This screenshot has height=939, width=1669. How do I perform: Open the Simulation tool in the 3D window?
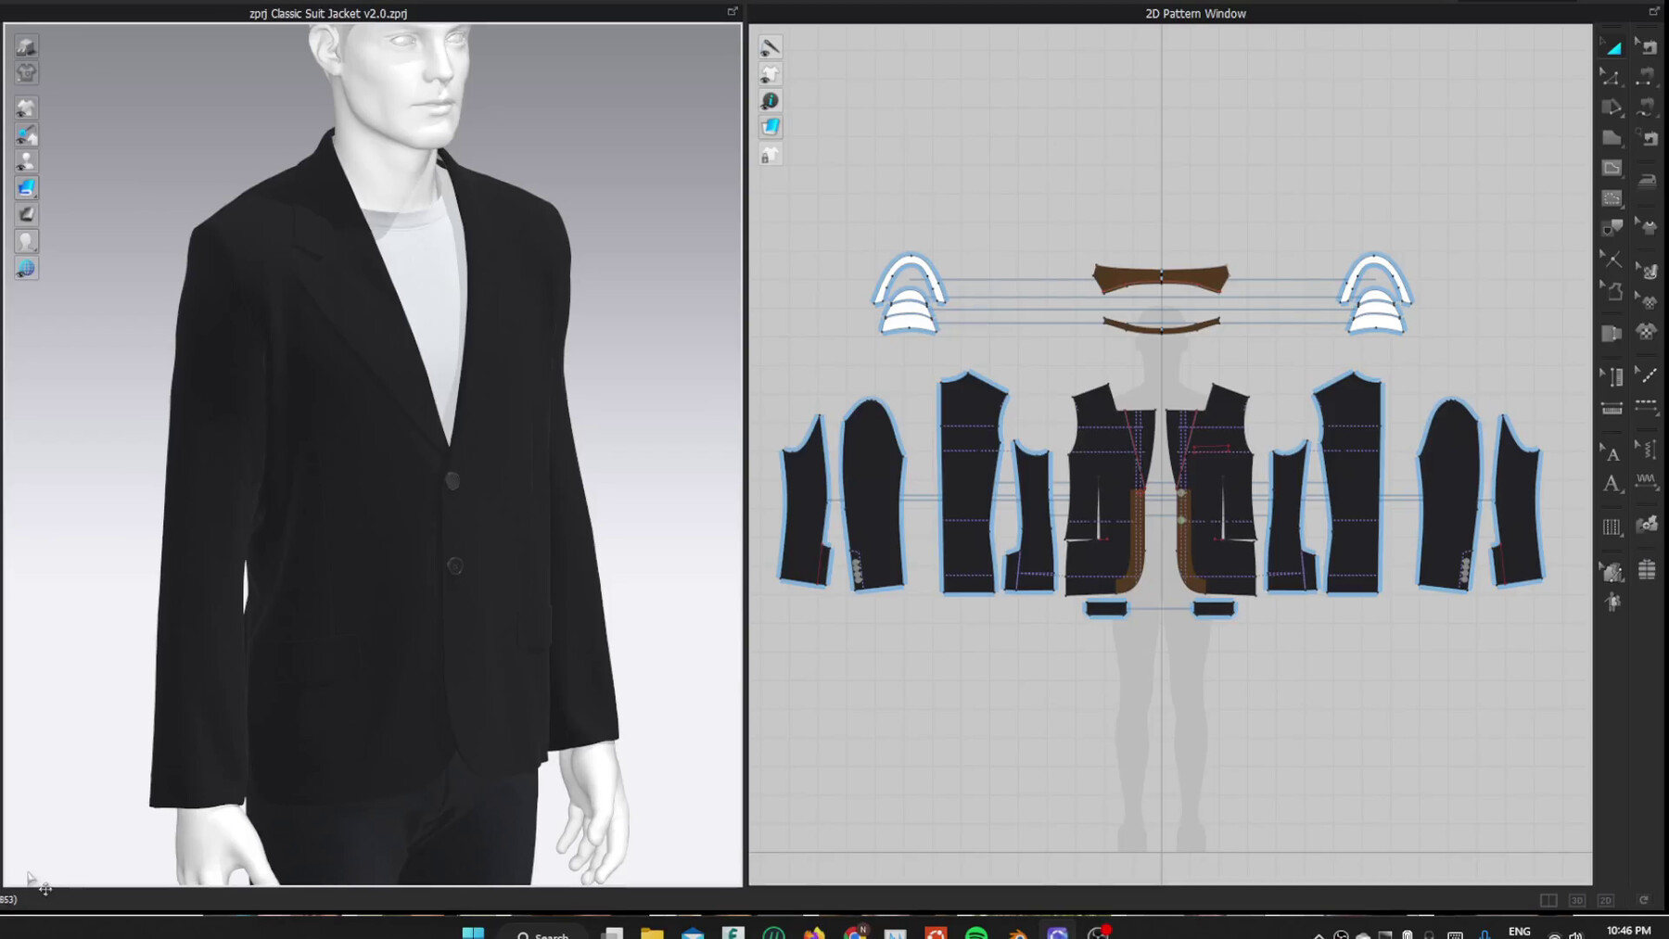click(x=26, y=46)
